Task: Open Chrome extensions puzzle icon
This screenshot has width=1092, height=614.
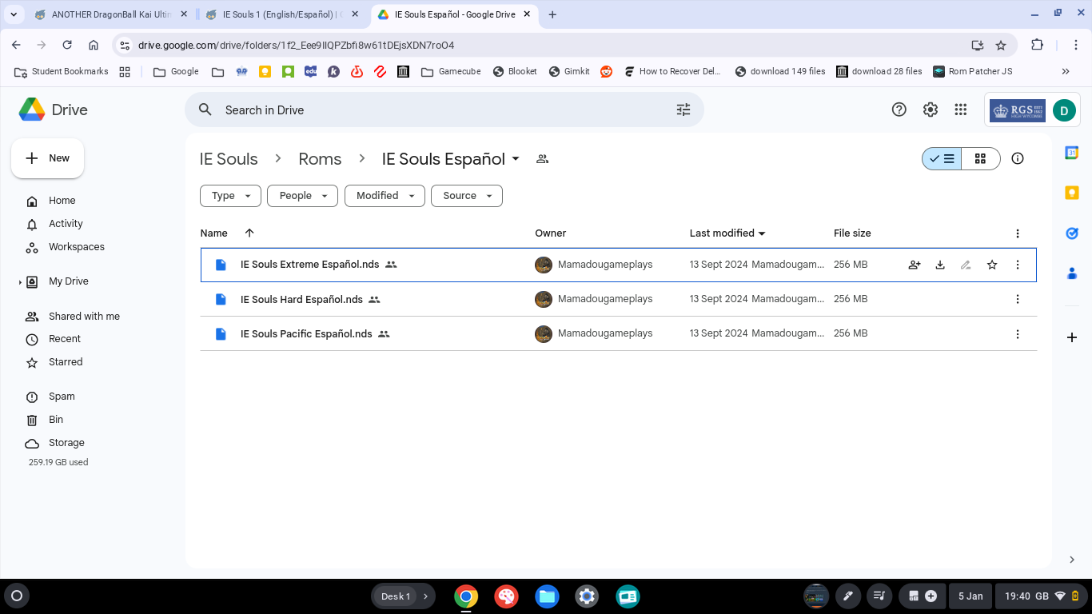Action: [x=1037, y=45]
